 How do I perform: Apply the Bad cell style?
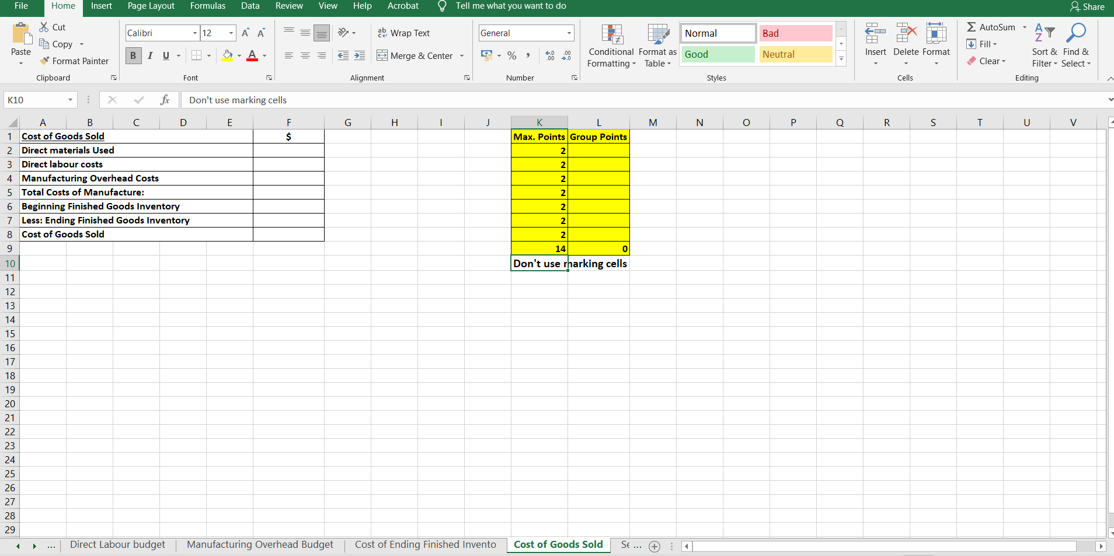(796, 33)
